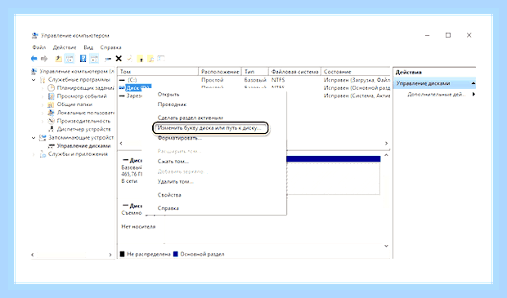Expand the Службы и приложения node
The height and width of the screenshot is (298, 507).
34,154
